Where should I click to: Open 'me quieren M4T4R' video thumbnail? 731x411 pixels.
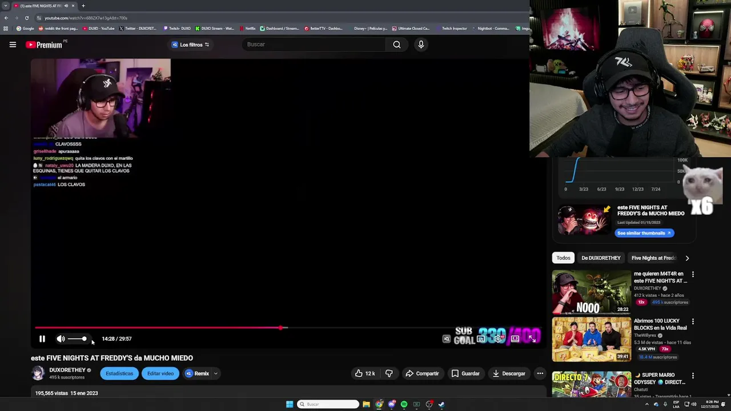(591, 292)
